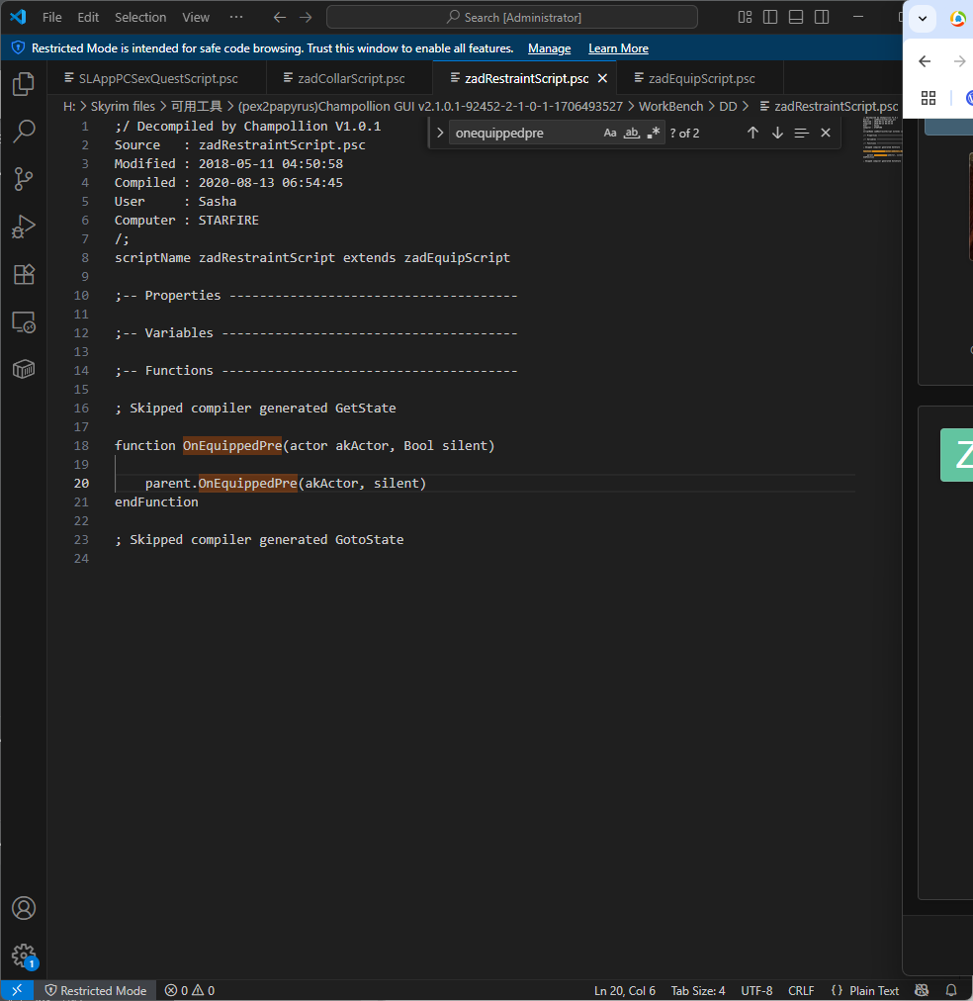Click the VS Code logo icon
Image resolution: width=973 pixels, height=1001 pixels.
click(x=18, y=17)
